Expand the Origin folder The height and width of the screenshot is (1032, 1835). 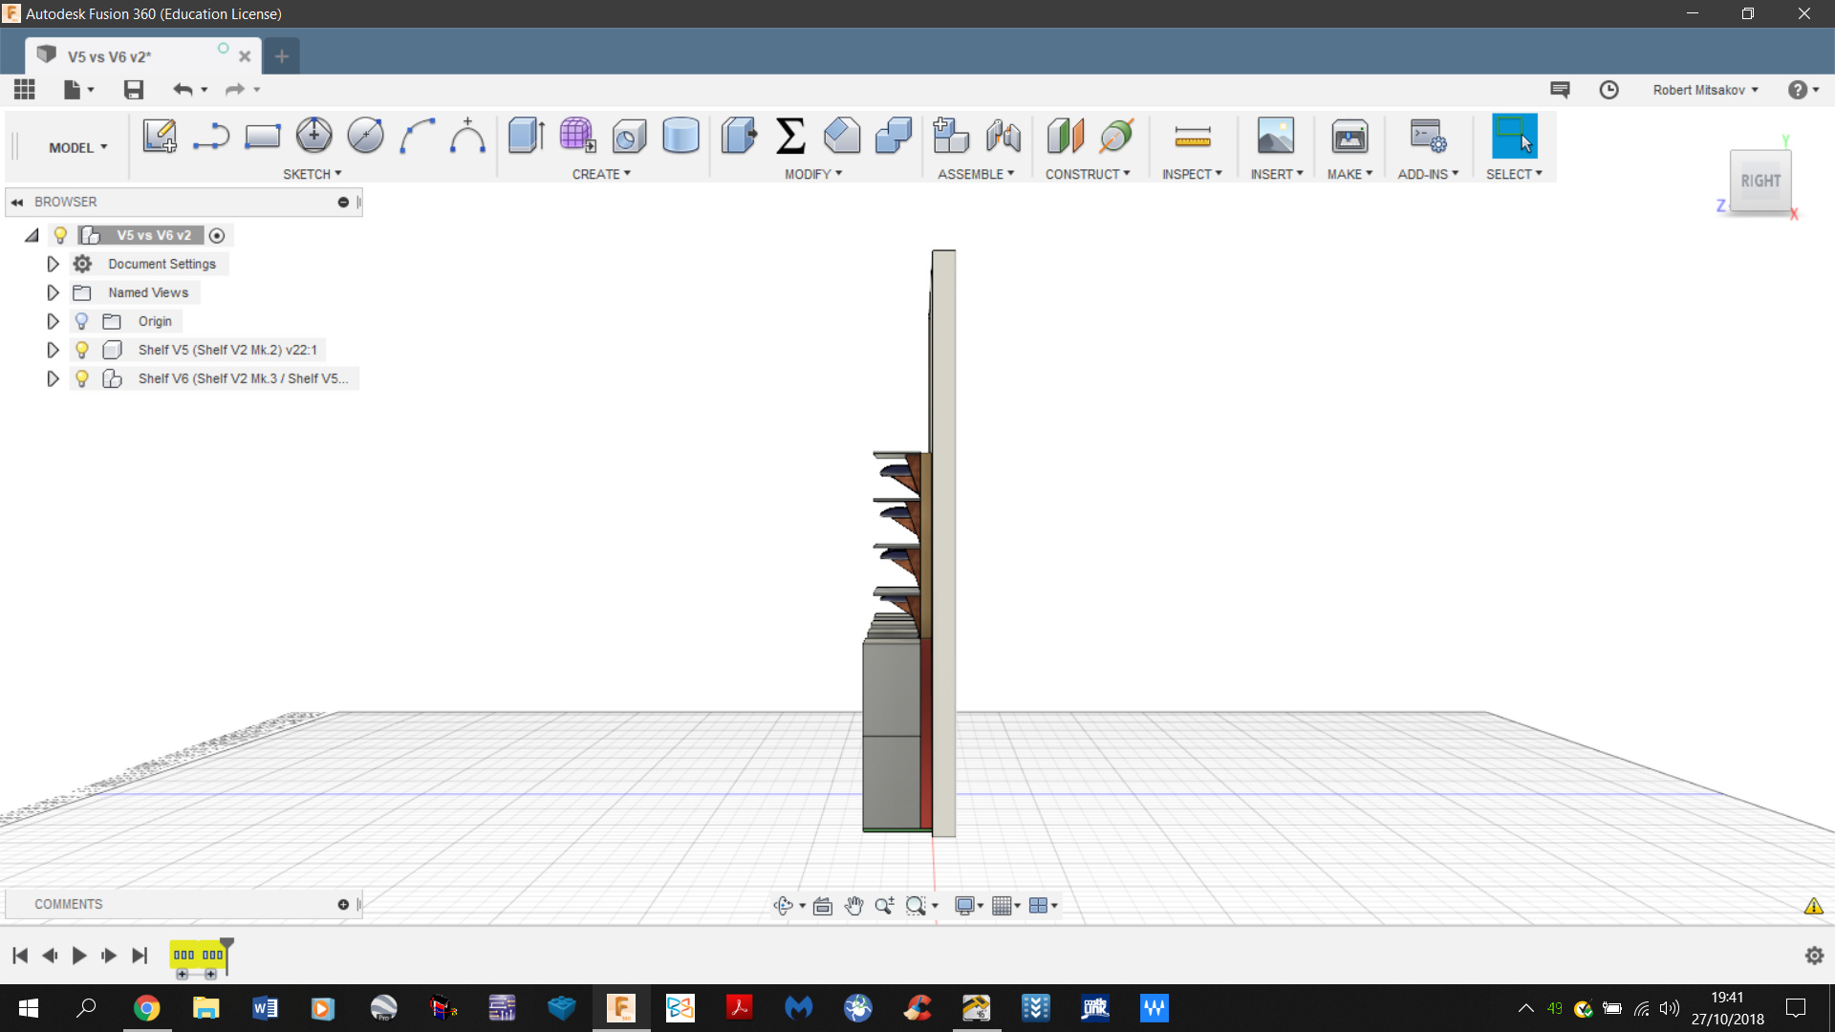53,321
